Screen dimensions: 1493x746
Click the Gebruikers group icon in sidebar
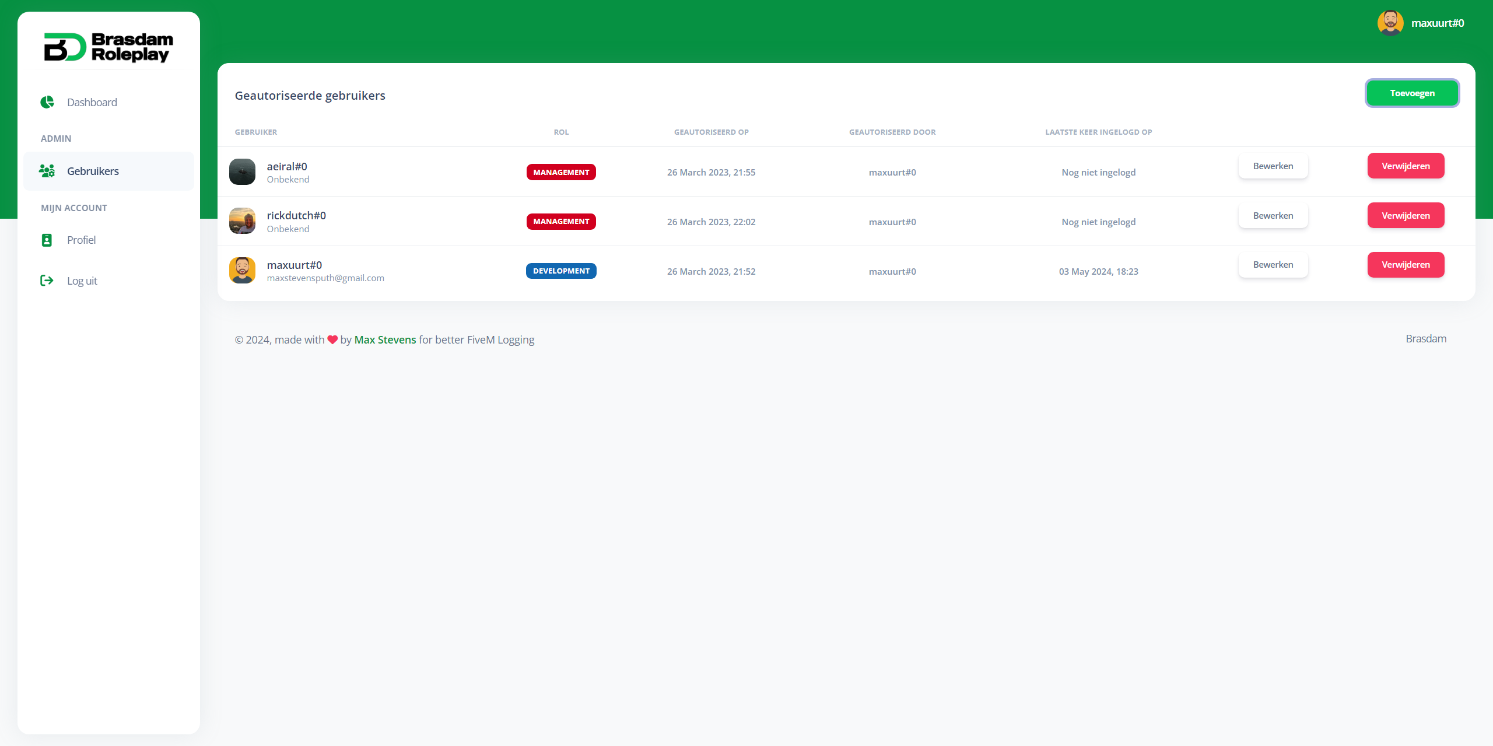[x=47, y=171]
